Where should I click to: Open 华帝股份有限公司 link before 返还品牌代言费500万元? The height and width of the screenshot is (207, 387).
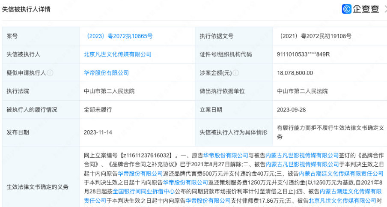tap(140, 174)
